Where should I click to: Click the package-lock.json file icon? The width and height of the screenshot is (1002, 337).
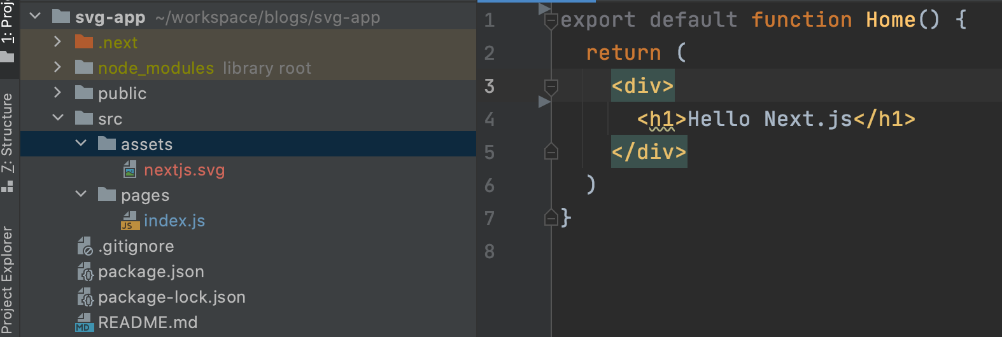(x=85, y=297)
